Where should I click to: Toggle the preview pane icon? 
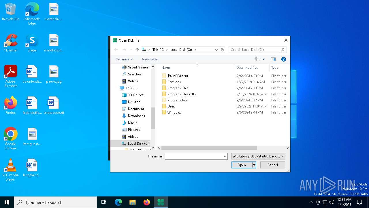273,59
